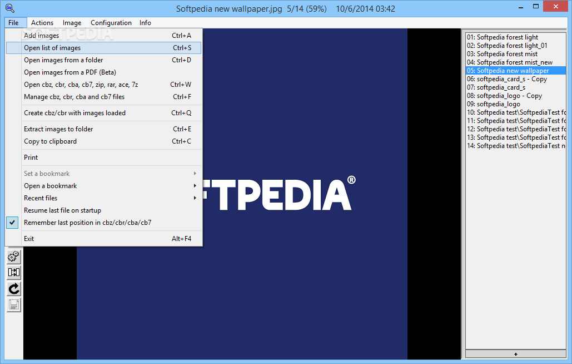The width and height of the screenshot is (572, 364).
Task: Select Print from the File menu
Action: coord(104,158)
